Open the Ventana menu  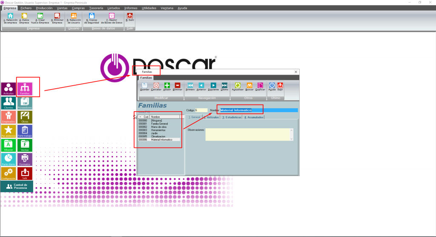point(167,8)
